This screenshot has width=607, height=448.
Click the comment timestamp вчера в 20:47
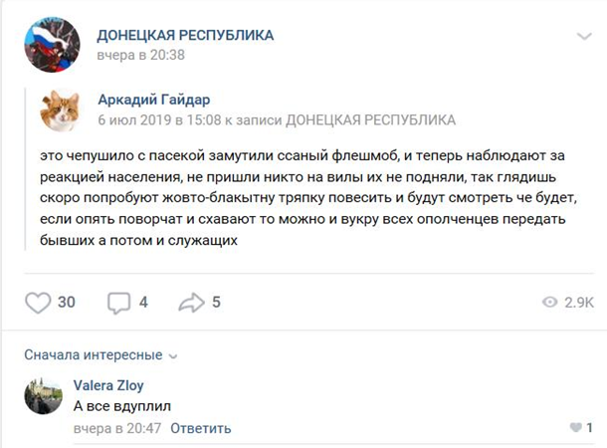click(x=116, y=428)
